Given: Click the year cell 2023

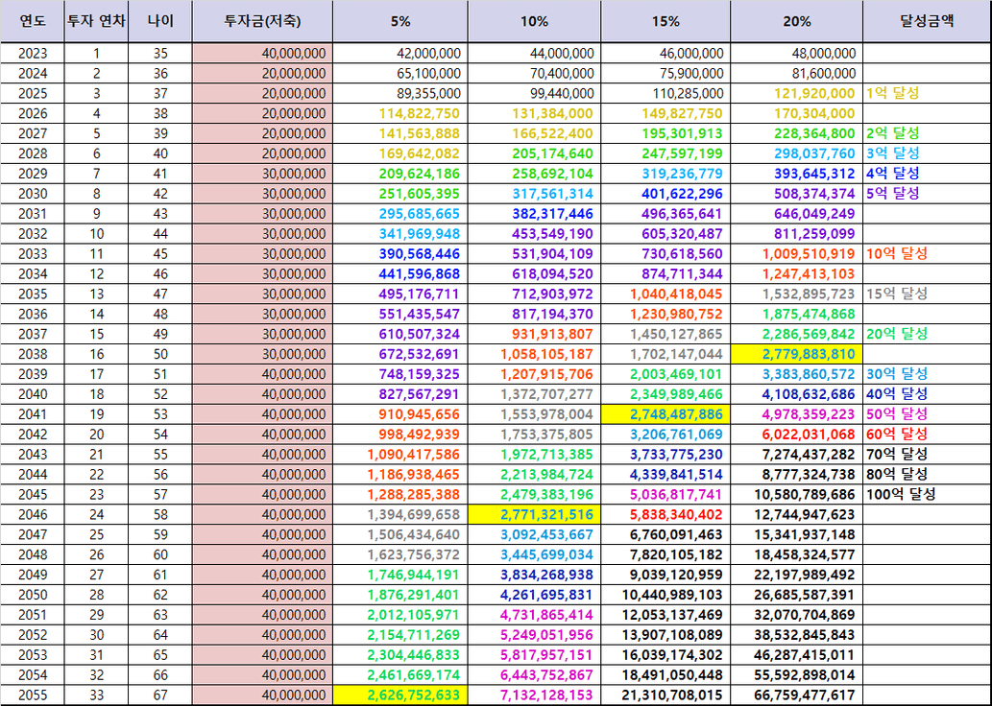Looking at the screenshot, I should 33,53.
